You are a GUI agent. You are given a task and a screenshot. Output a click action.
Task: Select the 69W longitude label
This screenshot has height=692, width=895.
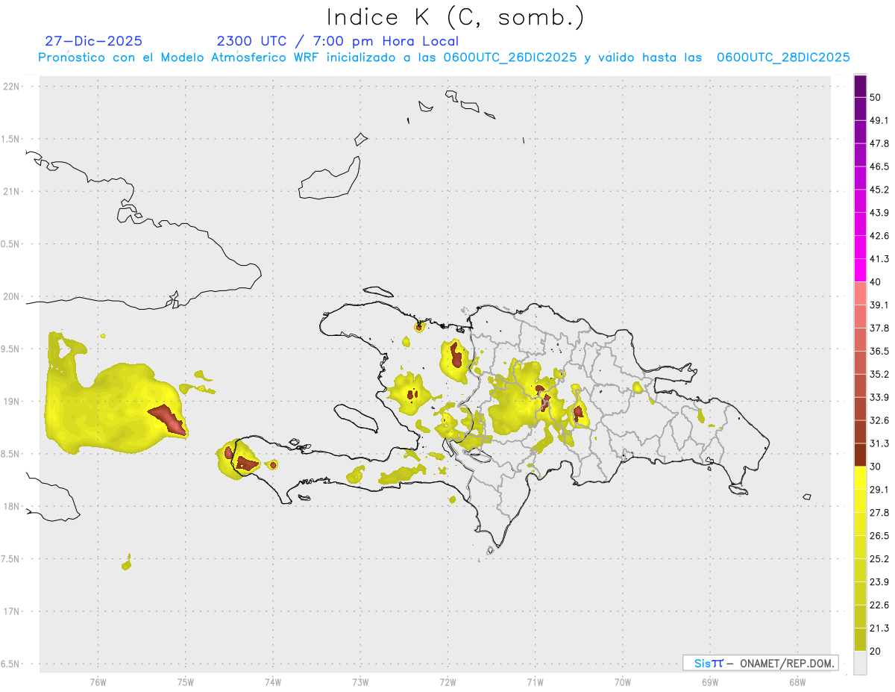click(x=710, y=682)
